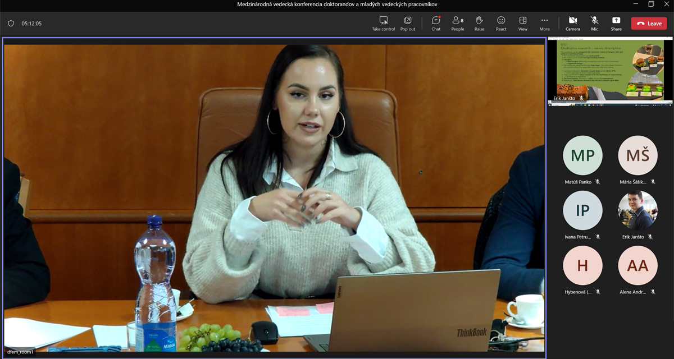Select Mária Šášik participant tile
The height and width of the screenshot is (359, 674).
637,155
